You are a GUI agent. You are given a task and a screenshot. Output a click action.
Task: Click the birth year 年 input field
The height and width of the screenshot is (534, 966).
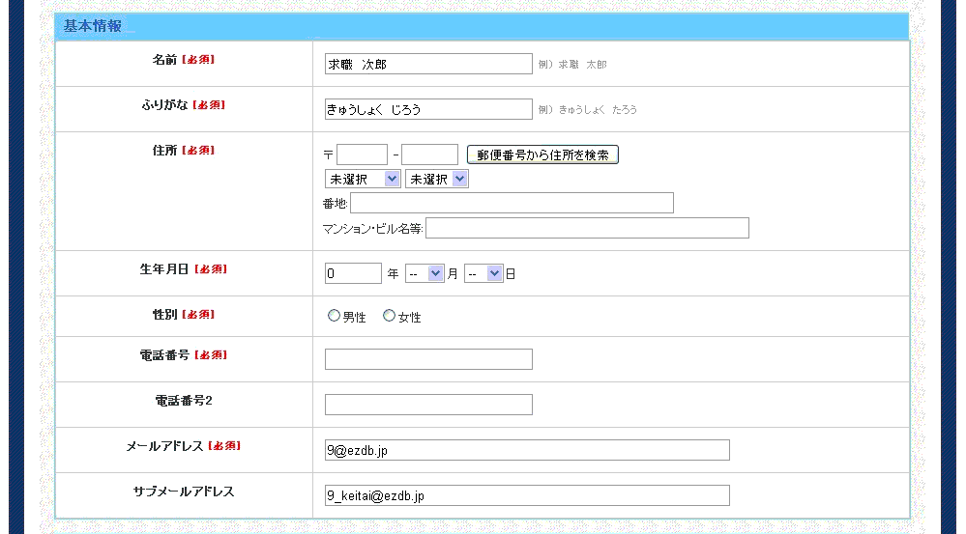click(353, 273)
